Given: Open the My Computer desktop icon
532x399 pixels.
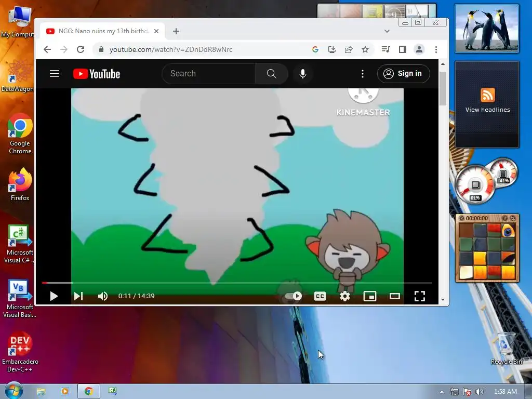Looking at the screenshot, I should (18, 21).
